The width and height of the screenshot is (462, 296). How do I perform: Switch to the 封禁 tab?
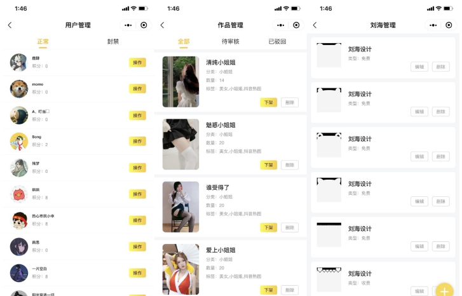click(113, 41)
